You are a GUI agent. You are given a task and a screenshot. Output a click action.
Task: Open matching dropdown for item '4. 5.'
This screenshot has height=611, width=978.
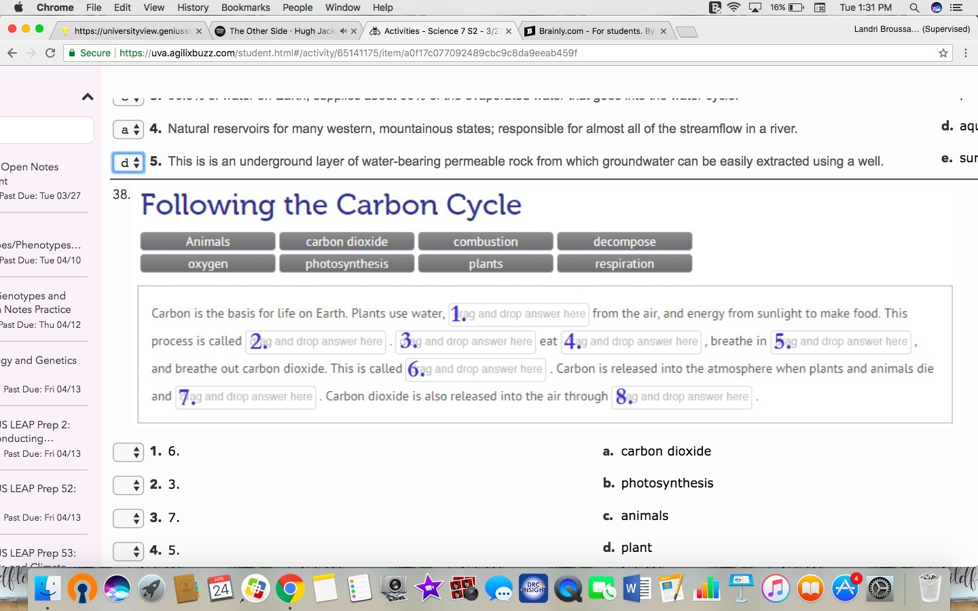(x=128, y=551)
